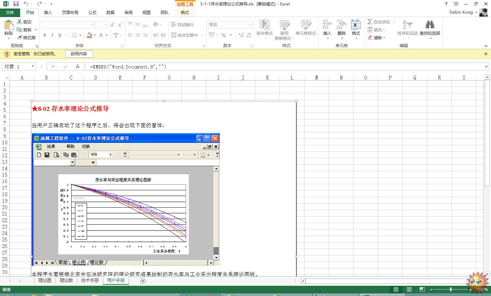Image resolution: width=491 pixels, height=296 pixels.
Task: Click the Paste (粘贴) clipboard icon
Action: pos(9,25)
